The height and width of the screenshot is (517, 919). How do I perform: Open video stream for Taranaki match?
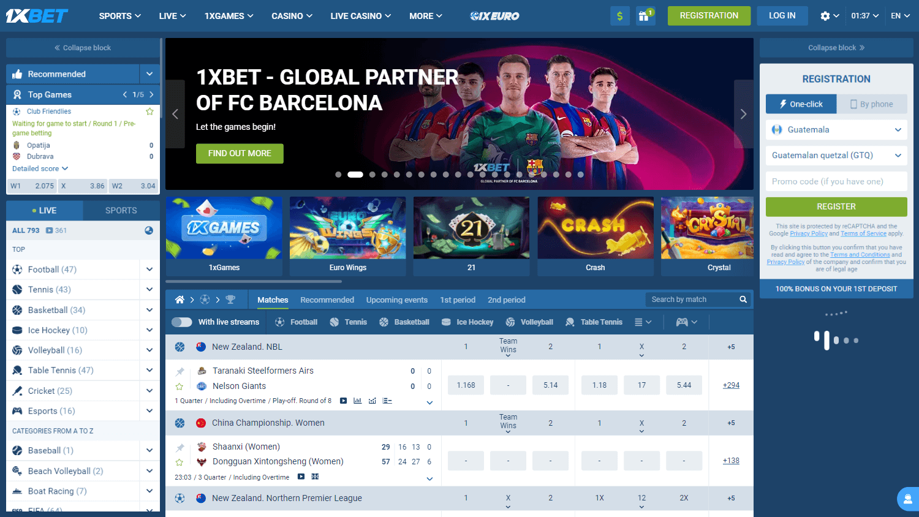point(343,401)
